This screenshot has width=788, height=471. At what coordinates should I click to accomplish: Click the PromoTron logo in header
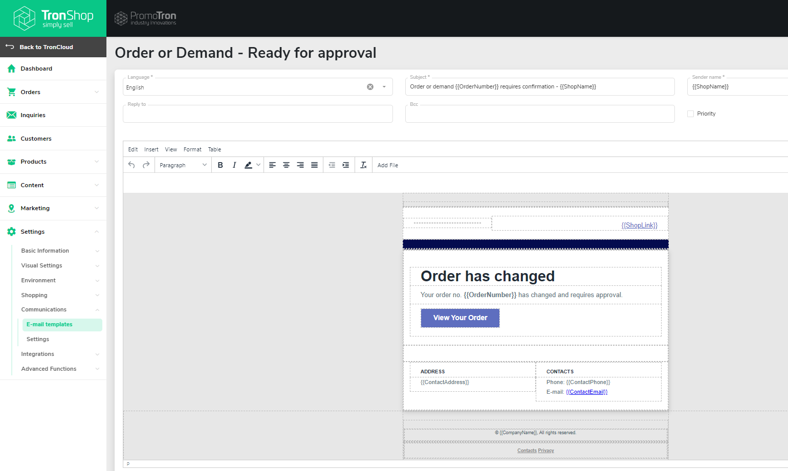click(x=145, y=18)
